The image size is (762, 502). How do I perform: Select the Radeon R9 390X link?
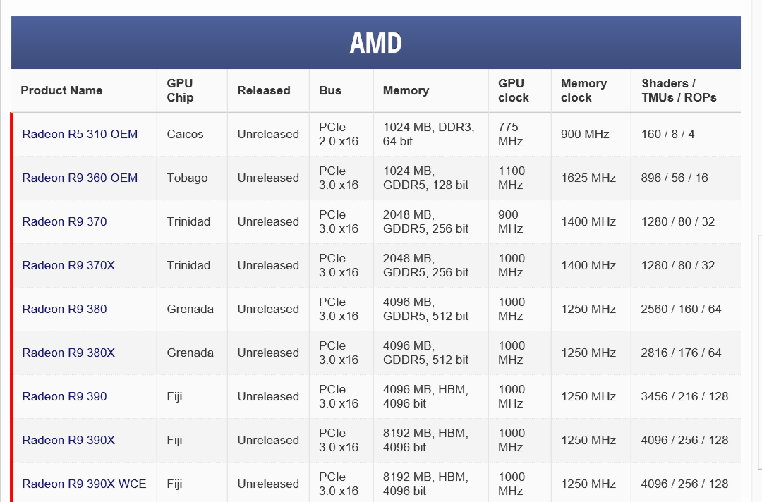(68, 440)
